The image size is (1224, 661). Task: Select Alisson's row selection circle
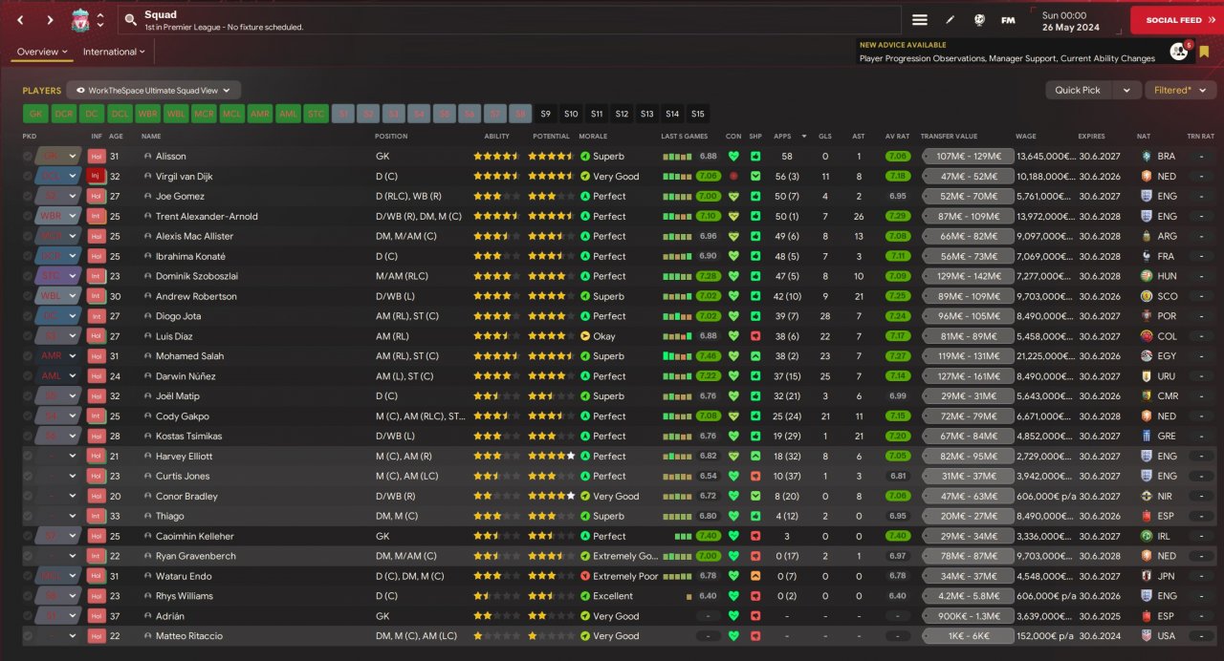tap(28, 156)
